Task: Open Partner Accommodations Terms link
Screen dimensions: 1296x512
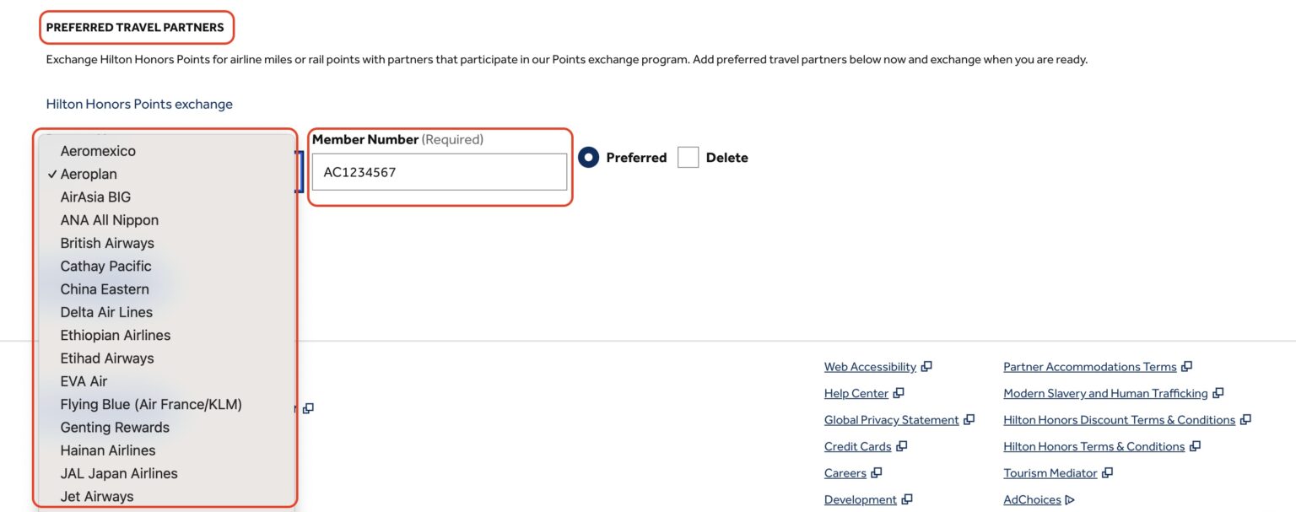Action: [1089, 367]
